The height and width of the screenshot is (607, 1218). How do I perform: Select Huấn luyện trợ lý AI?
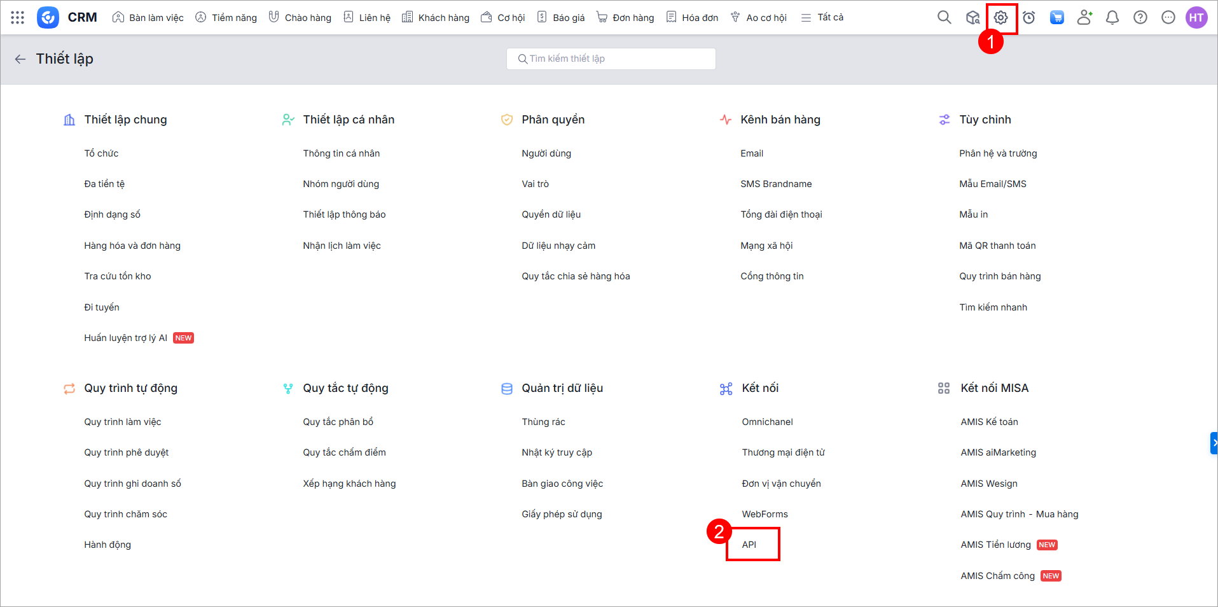125,338
